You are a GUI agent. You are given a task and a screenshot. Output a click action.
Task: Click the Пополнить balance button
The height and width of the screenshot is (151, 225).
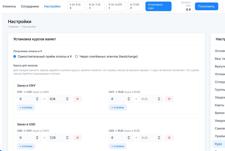coord(206,6)
